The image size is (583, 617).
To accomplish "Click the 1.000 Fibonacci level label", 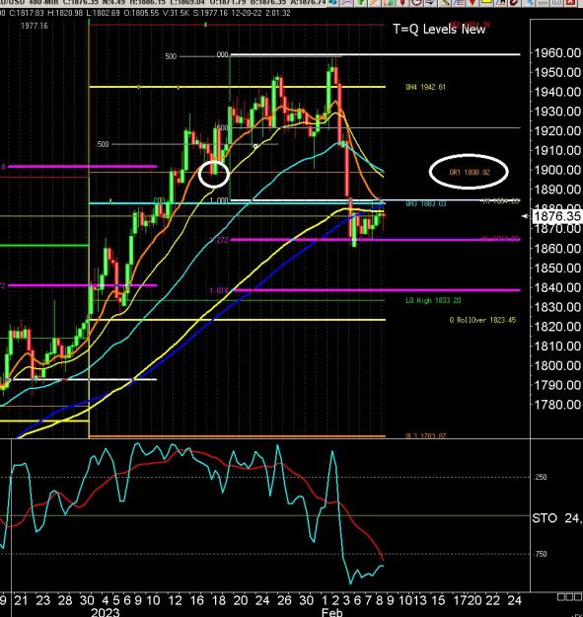I will click(x=219, y=200).
